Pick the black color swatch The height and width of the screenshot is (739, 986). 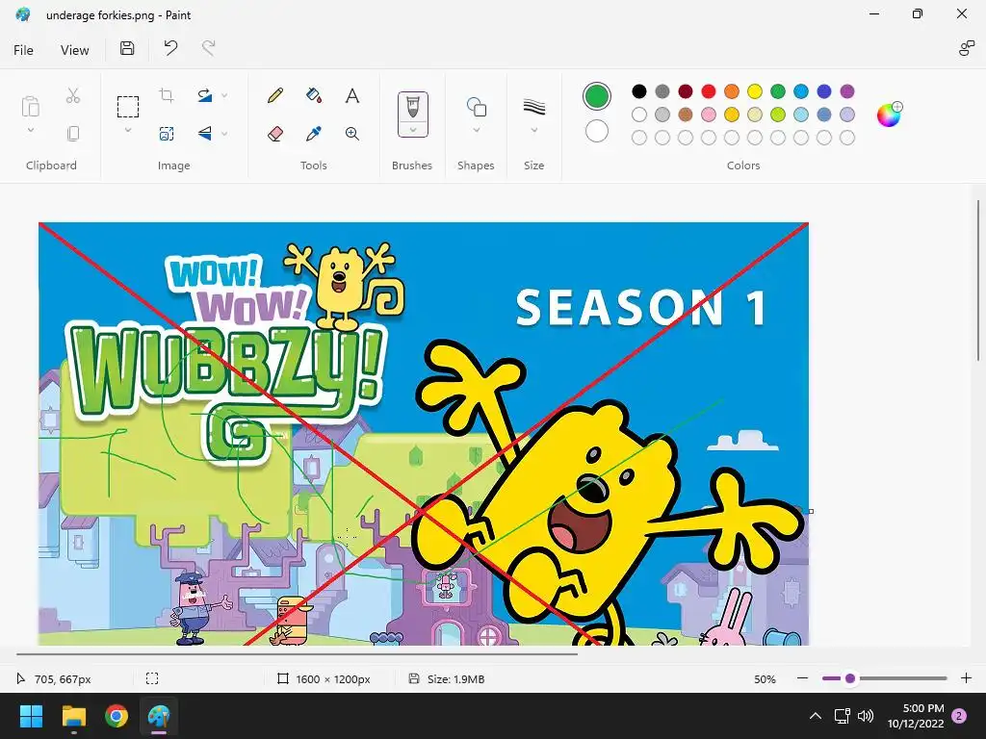pos(639,91)
